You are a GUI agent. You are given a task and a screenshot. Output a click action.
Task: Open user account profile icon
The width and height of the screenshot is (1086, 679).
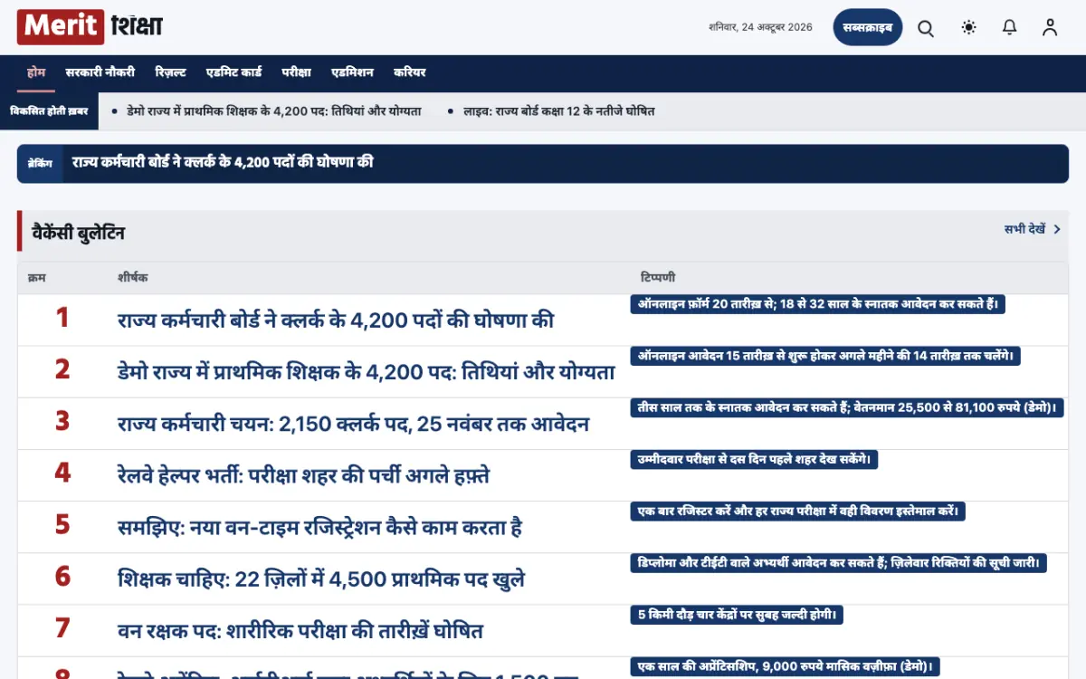[1050, 28]
